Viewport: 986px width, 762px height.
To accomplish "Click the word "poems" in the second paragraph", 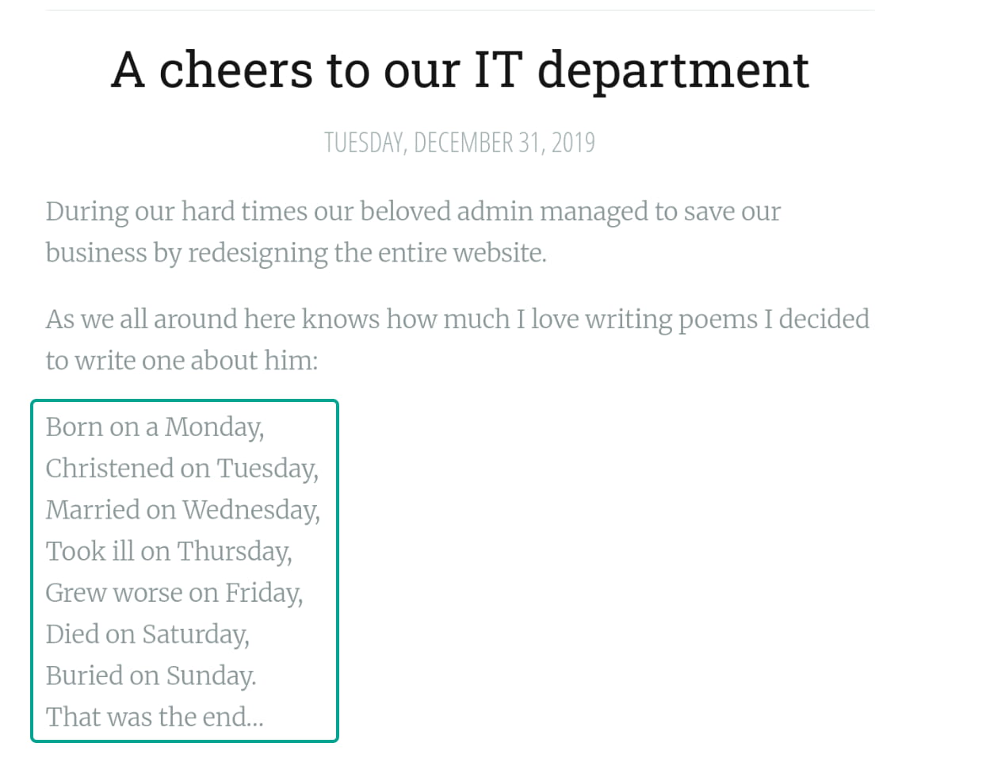I will point(718,320).
